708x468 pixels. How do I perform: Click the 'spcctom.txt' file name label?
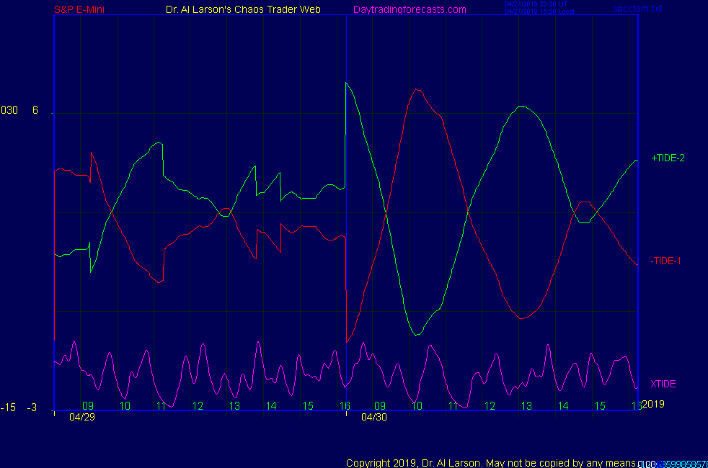[637, 8]
